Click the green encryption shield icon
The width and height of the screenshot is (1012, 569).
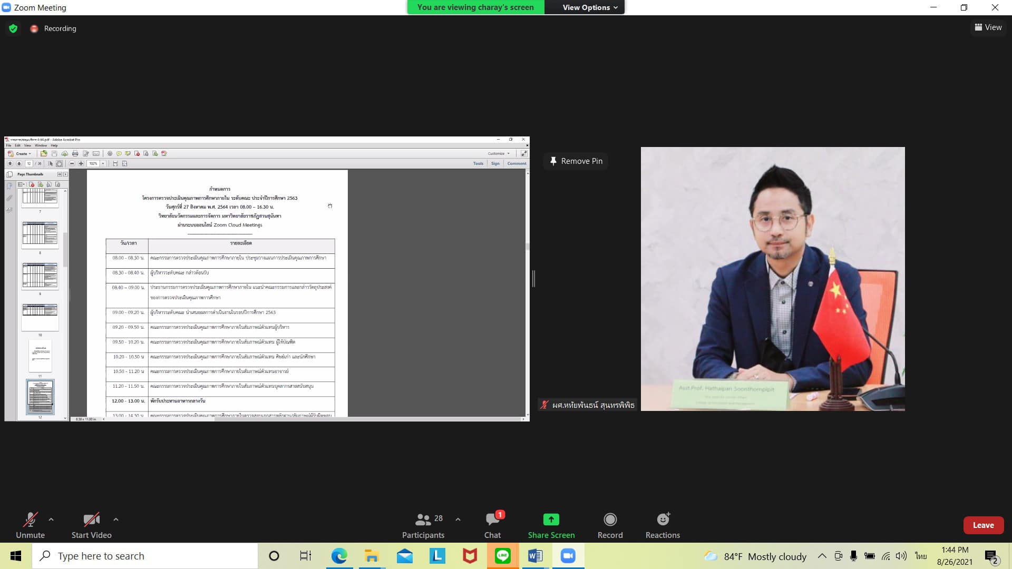point(13,28)
